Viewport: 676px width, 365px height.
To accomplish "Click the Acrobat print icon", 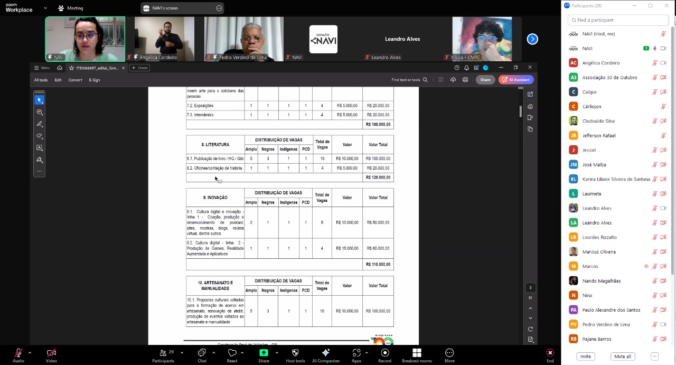I will click(x=465, y=80).
